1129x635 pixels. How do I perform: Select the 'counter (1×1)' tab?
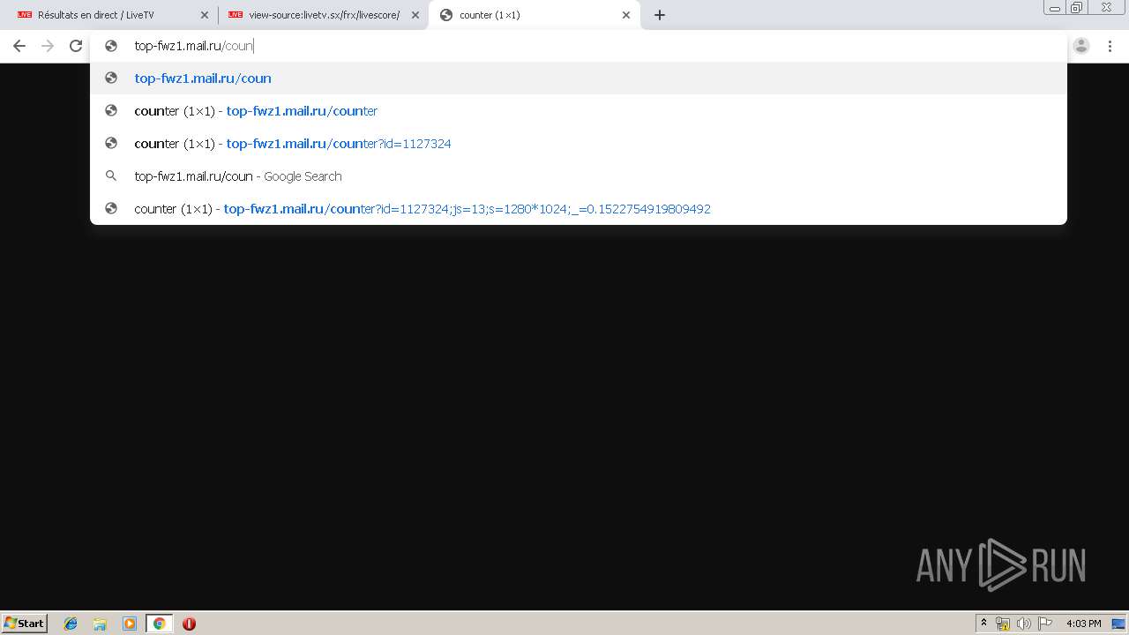534,15
